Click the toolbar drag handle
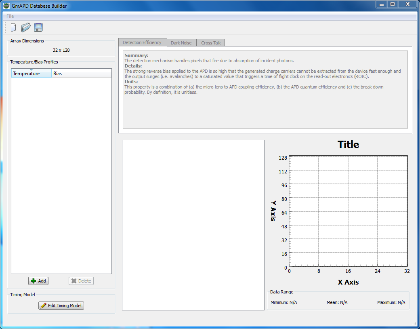This screenshot has width=420, height=329. 6,27
